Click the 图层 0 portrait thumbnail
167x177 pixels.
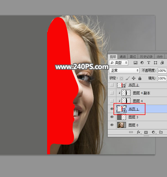coord(122,125)
